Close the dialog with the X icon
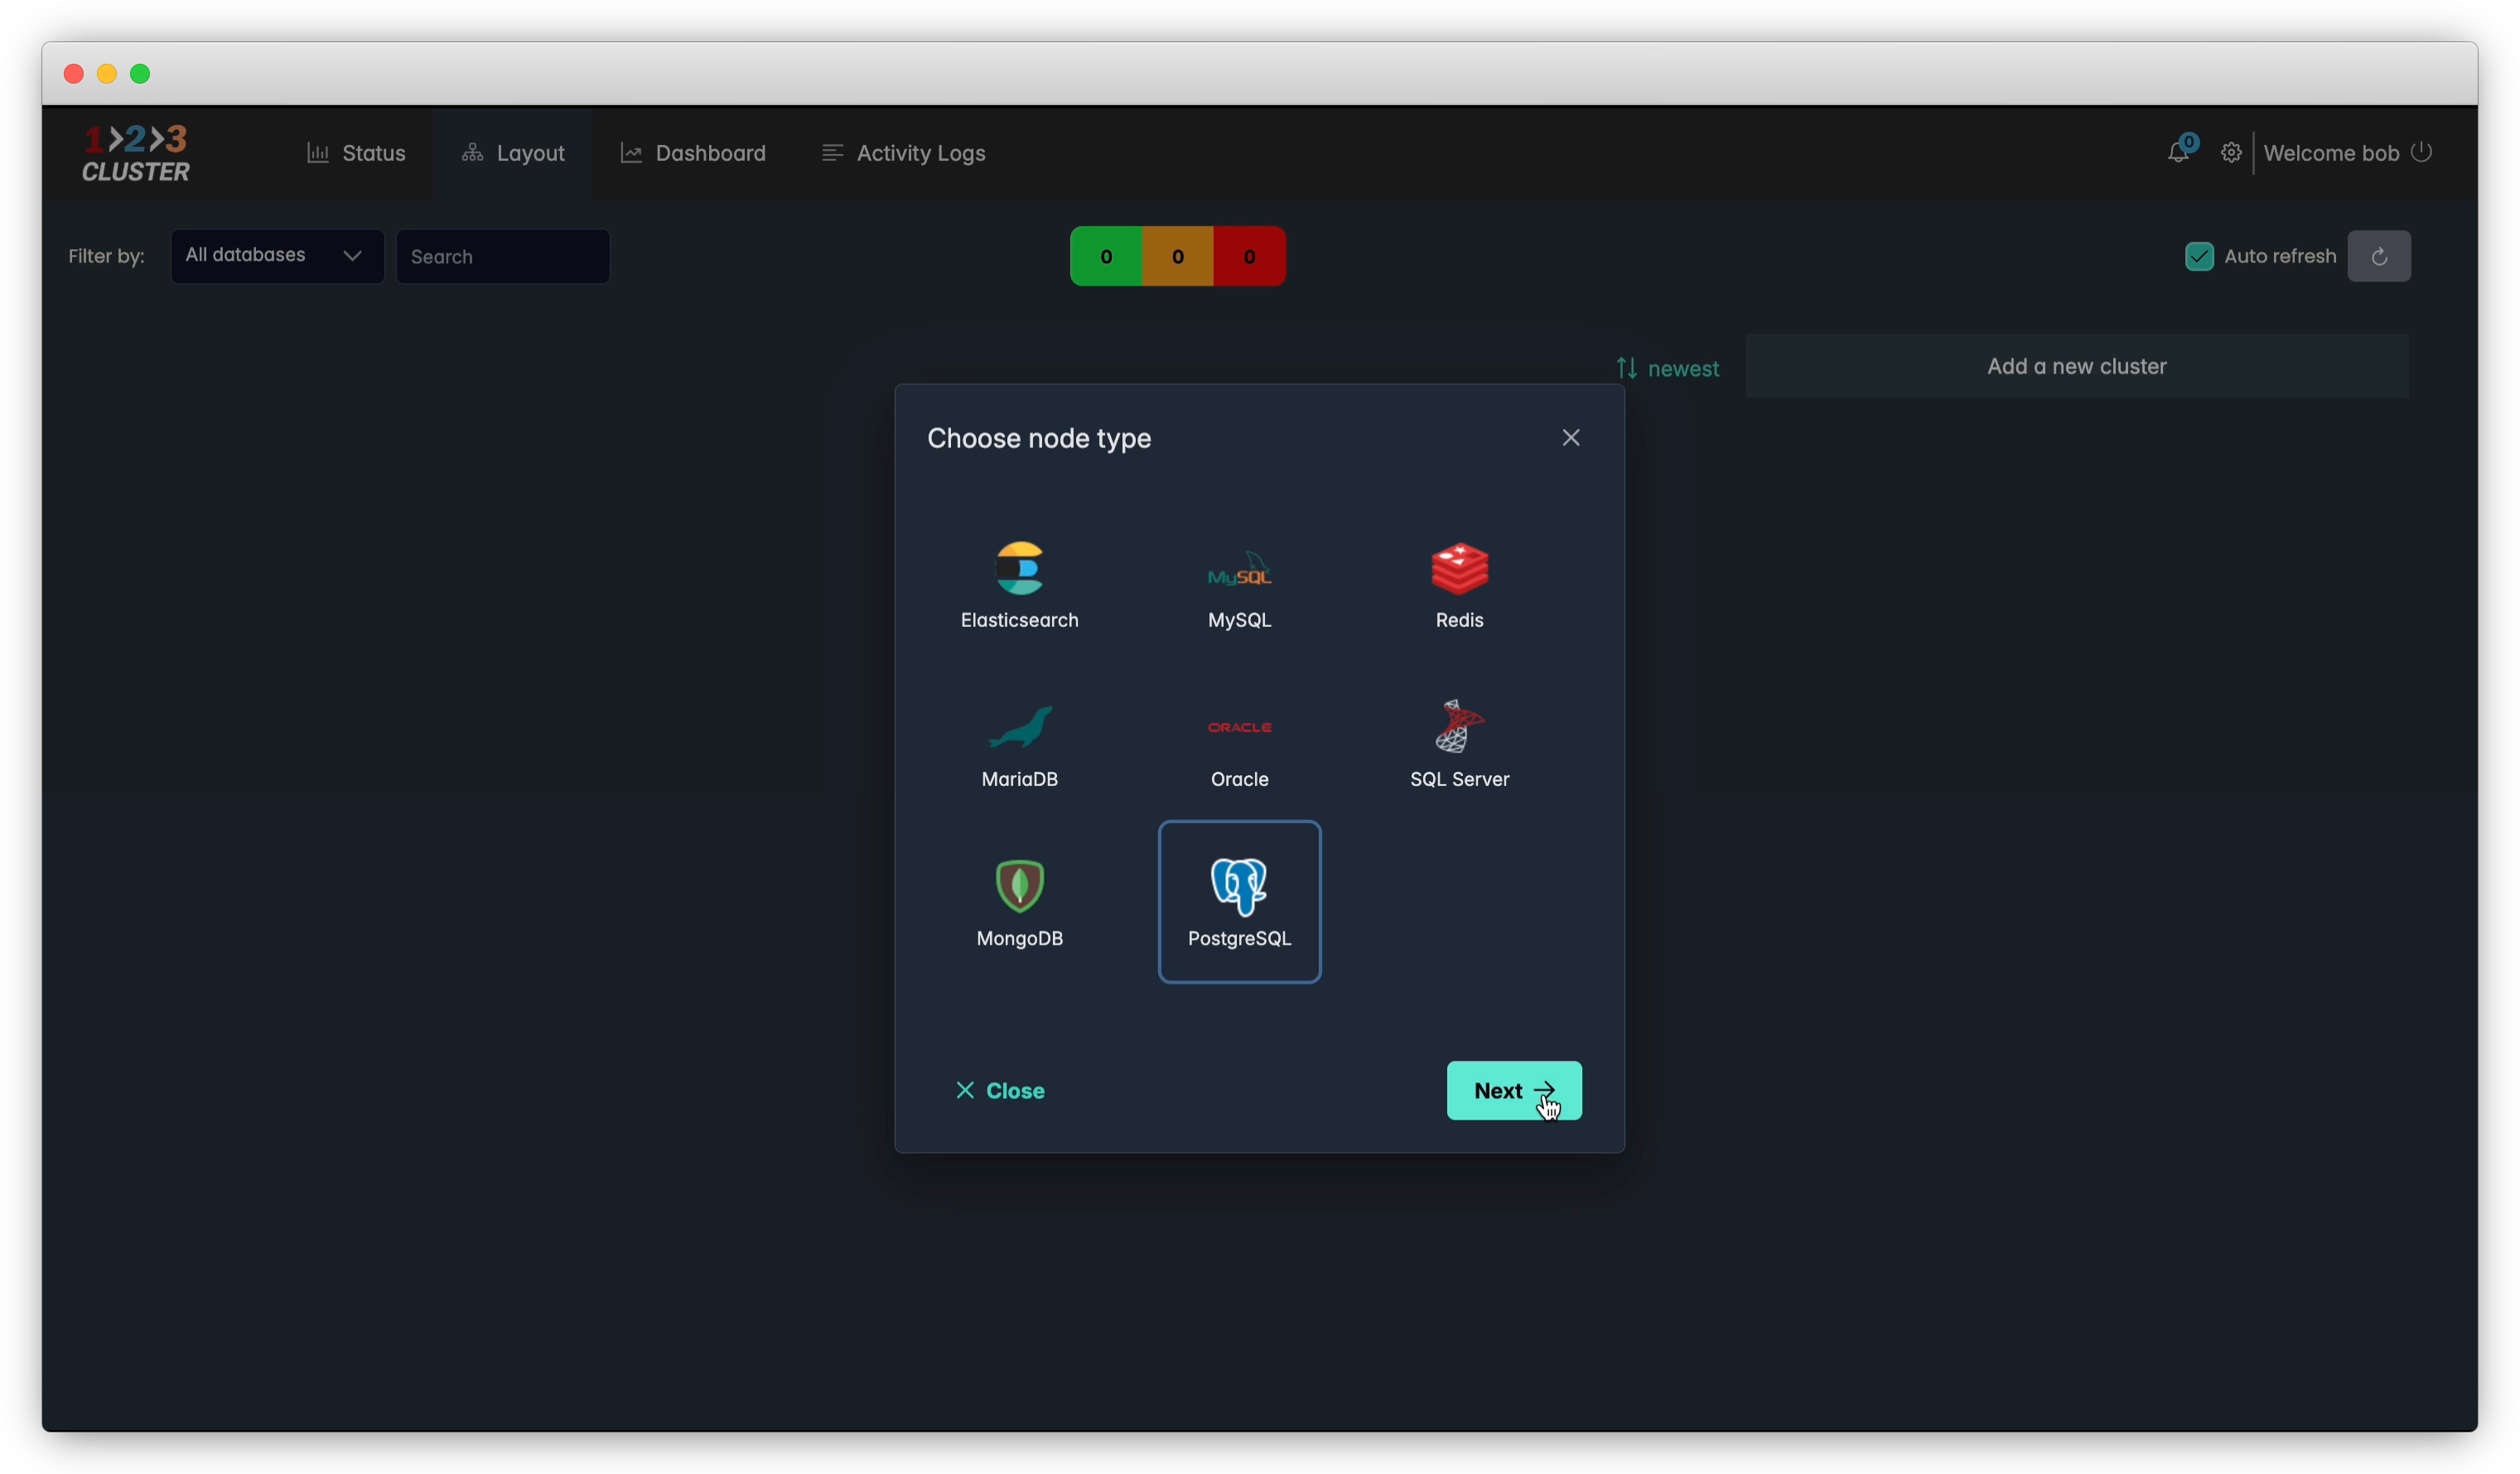Viewport: 2520px width, 1474px height. pyautogui.click(x=1570, y=438)
